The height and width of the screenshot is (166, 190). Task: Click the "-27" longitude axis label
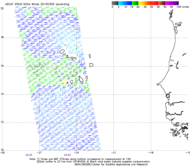(x=39, y=153)
